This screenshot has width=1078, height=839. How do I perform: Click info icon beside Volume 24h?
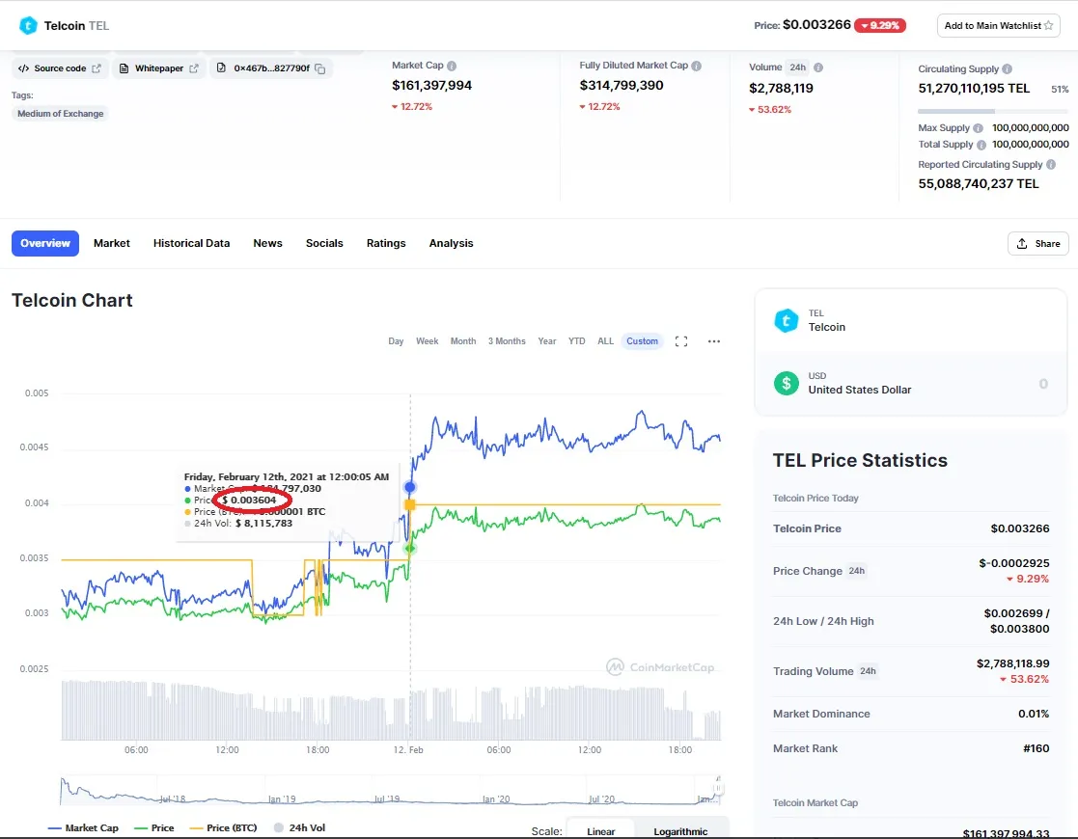[x=818, y=68]
